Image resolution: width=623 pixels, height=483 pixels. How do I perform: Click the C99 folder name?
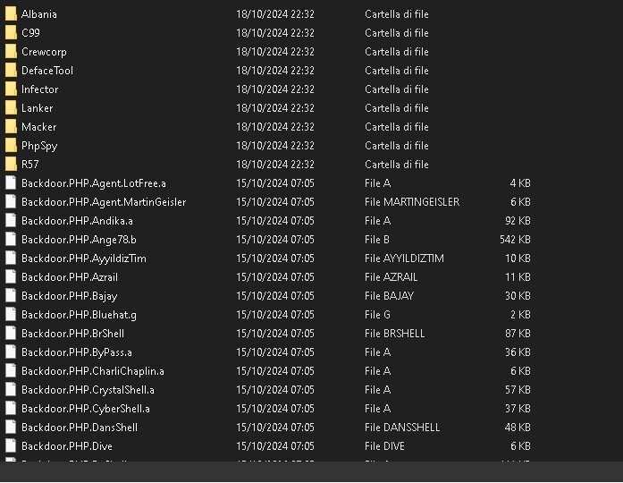[x=30, y=33]
